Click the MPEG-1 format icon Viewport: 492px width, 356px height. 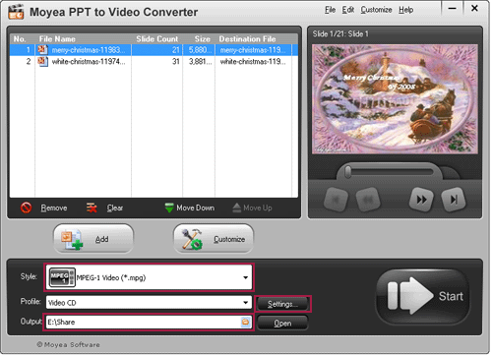click(62, 277)
